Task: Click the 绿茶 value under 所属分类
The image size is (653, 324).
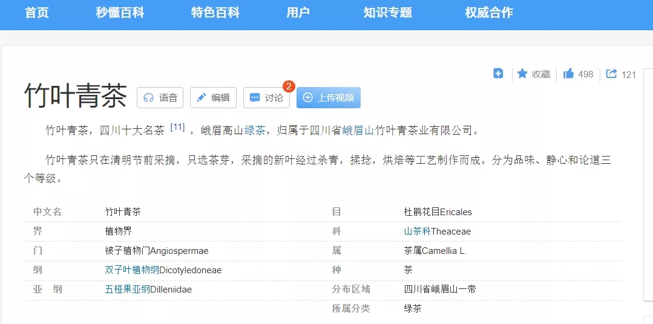Action: point(413,309)
